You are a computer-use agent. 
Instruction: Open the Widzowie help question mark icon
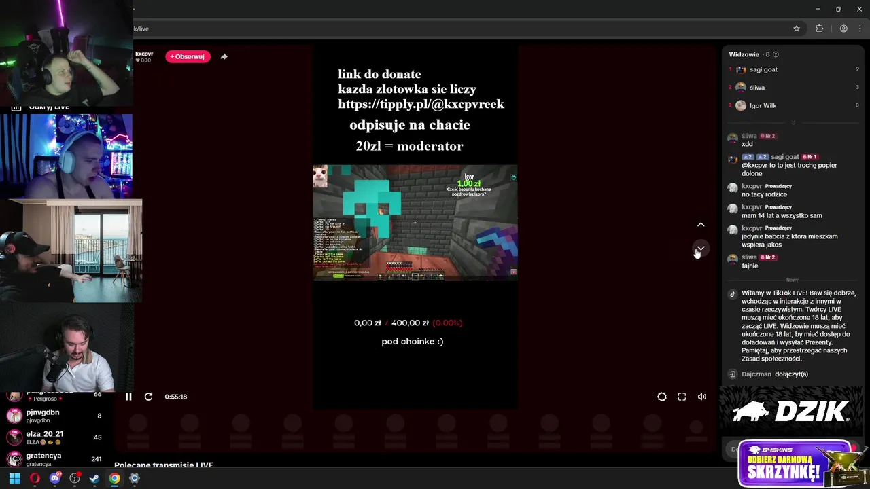point(776,54)
